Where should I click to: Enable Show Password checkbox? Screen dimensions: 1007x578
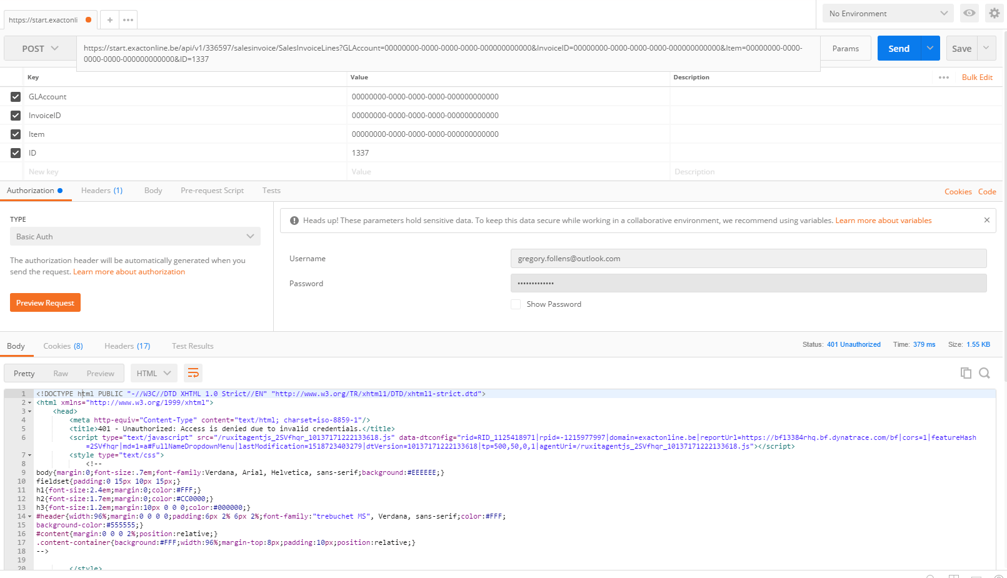click(516, 304)
